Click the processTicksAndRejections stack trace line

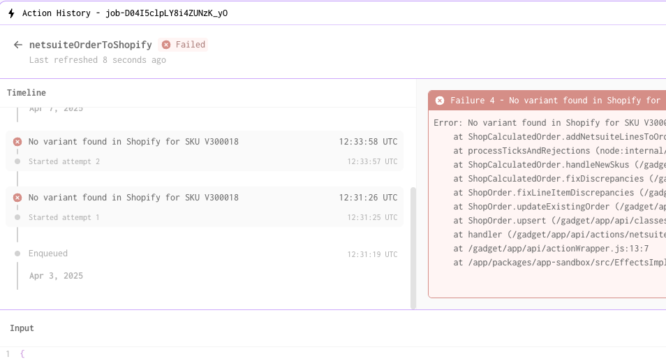click(x=559, y=151)
